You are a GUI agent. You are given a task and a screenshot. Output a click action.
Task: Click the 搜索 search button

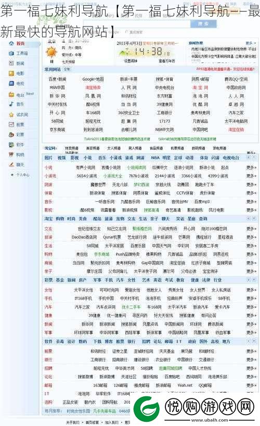(x=203, y=24)
